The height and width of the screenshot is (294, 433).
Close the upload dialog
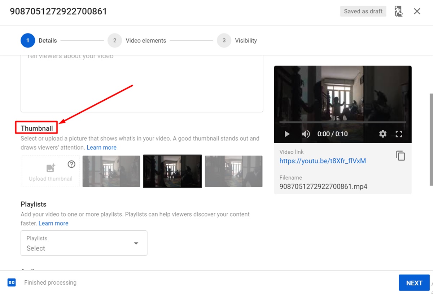click(x=417, y=12)
